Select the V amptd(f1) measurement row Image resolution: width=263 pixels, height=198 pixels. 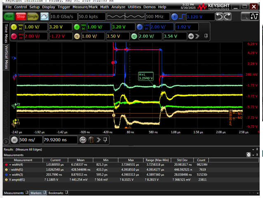click(x=106, y=179)
